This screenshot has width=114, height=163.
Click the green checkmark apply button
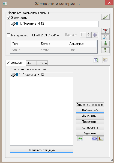pos(105,17)
